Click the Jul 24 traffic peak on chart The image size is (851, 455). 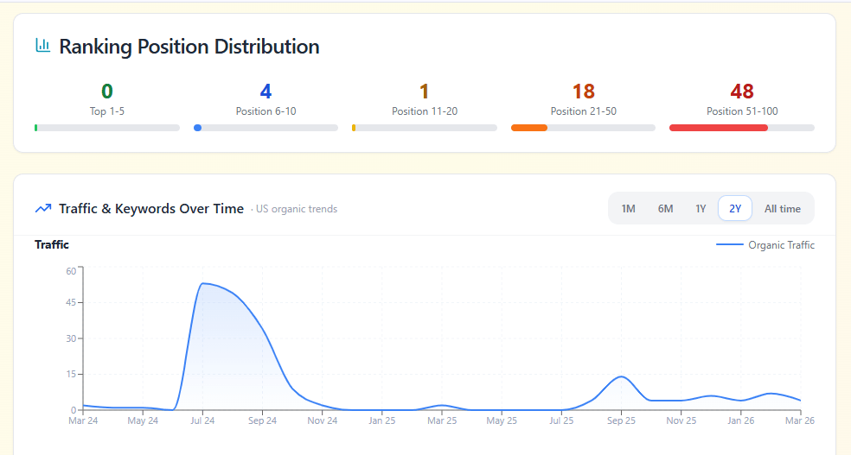202,283
